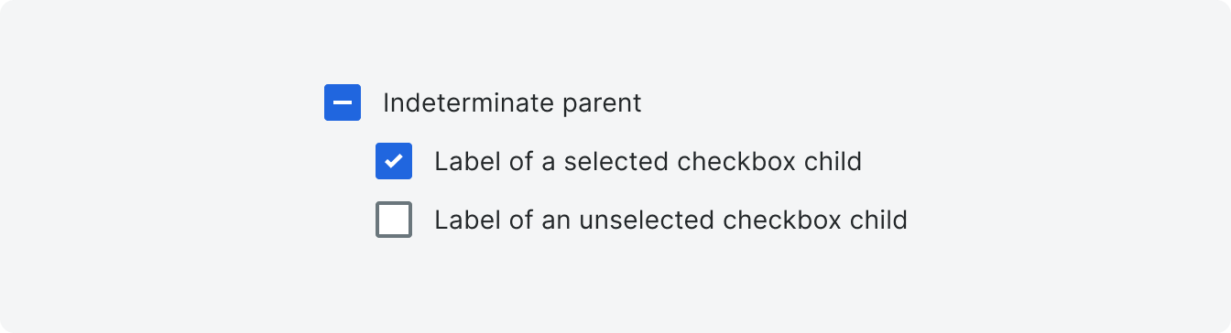Click the dash inside the parent checkbox

coord(343,102)
